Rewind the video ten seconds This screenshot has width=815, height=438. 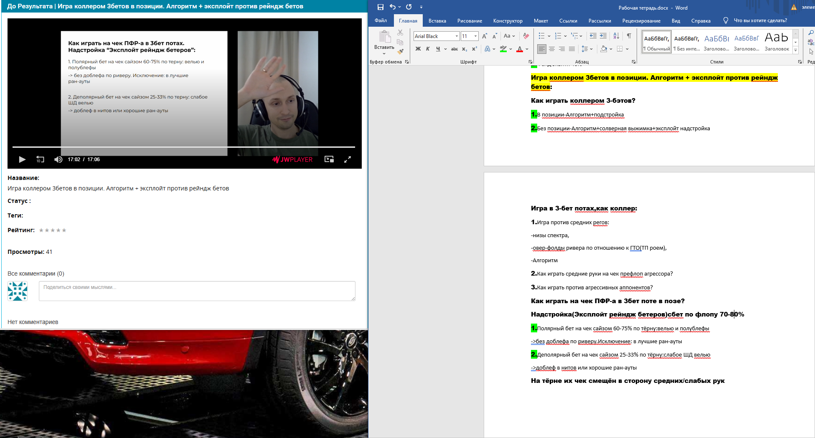pos(40,160)
